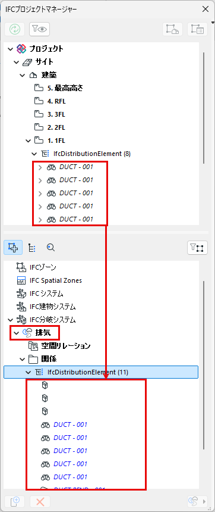Select the プロジェクト row's colorful logo icon

(21, 49)
